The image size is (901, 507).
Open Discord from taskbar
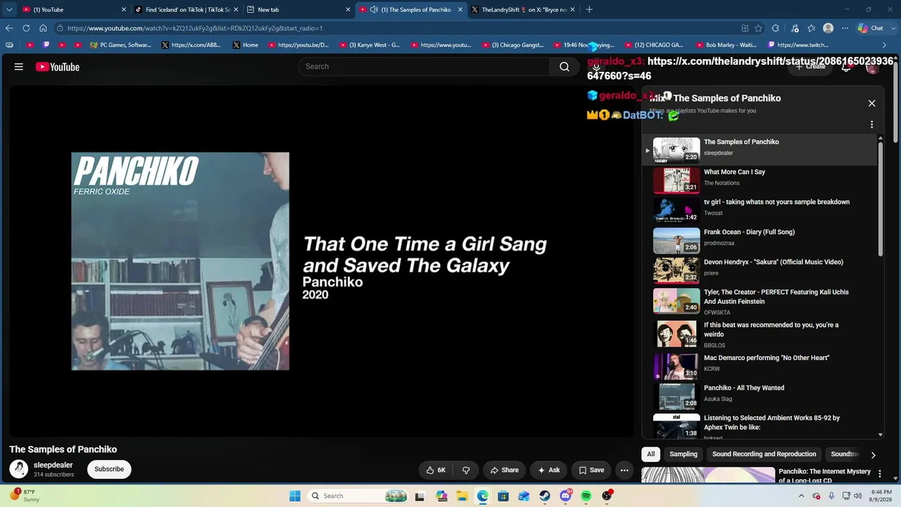565,496
